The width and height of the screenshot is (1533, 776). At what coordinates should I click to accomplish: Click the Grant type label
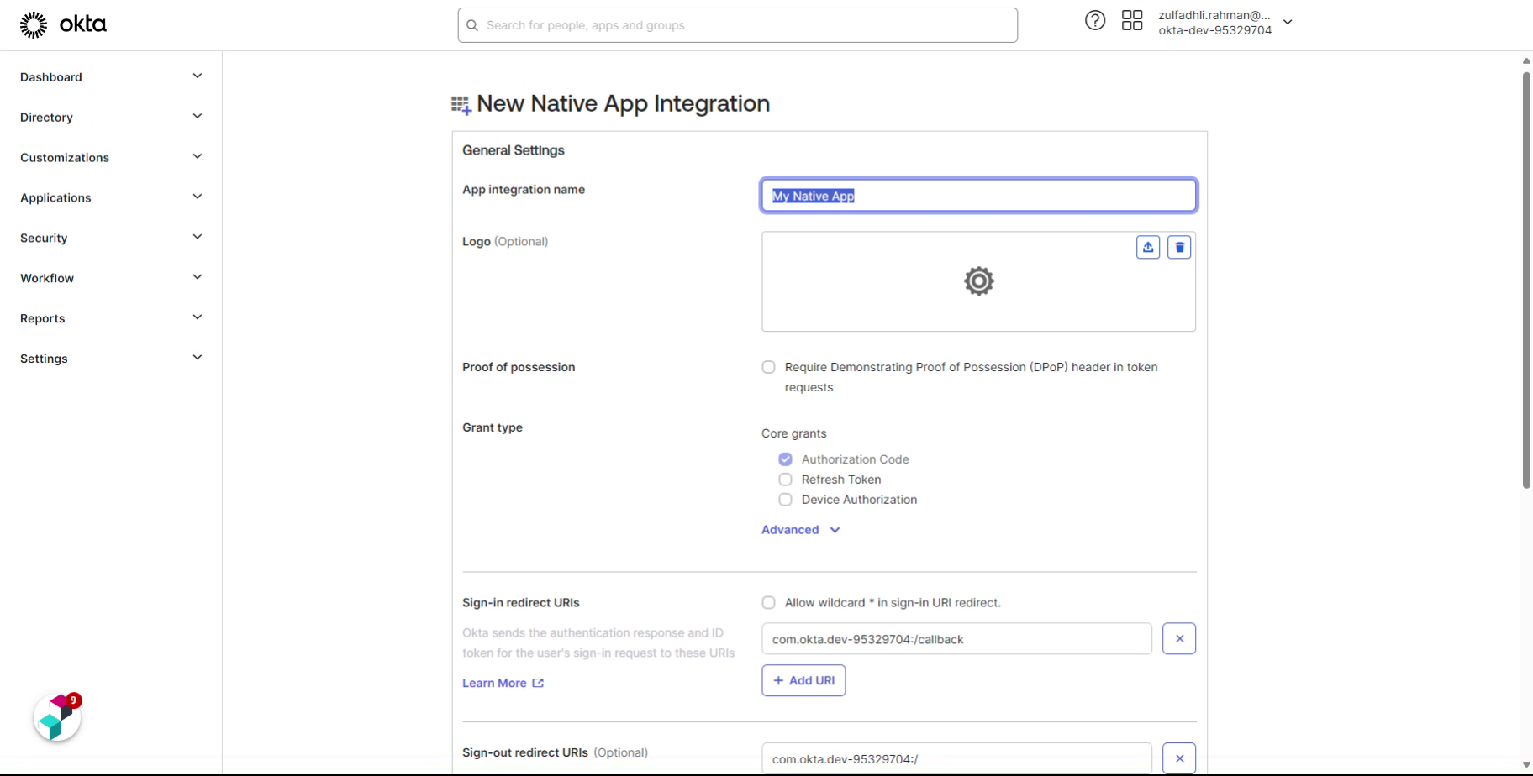coord(493,427)
